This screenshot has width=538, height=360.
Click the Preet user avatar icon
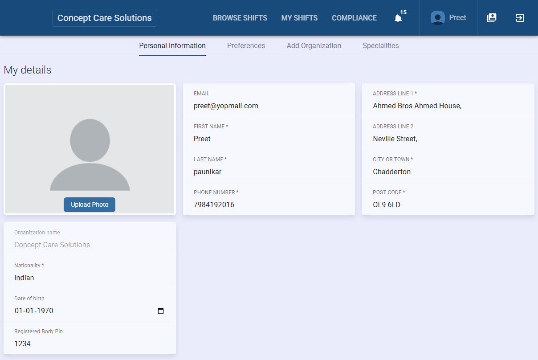pyautogui.click(x=438, y=18)
